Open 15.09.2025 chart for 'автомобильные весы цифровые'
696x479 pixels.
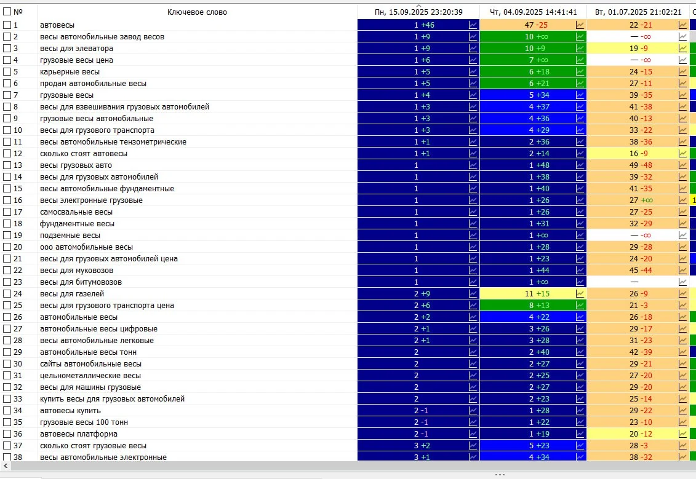(473, 328)
